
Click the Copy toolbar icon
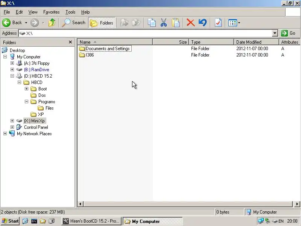[x=152, y=23]
